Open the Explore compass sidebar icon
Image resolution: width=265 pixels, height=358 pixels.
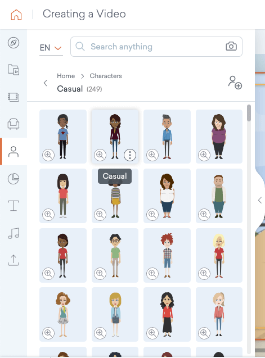coord(14,43)
